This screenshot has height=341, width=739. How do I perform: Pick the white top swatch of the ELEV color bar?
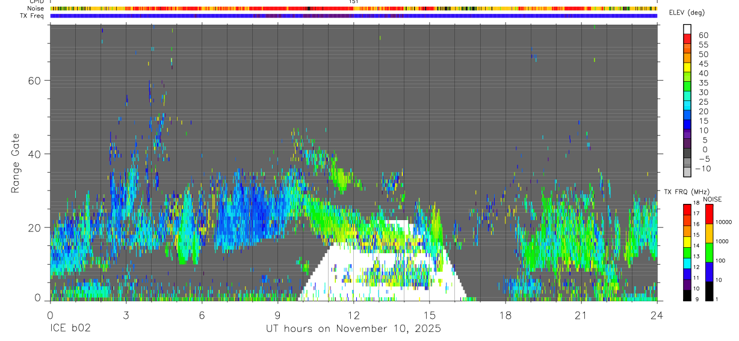(x=687, y=28)
